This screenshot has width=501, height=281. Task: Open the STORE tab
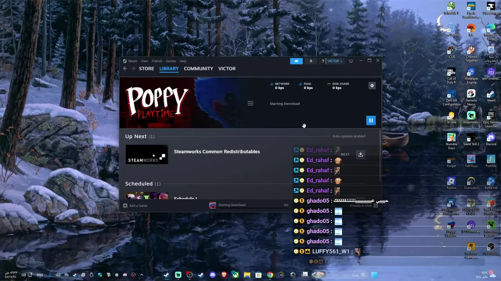(146, 69)
